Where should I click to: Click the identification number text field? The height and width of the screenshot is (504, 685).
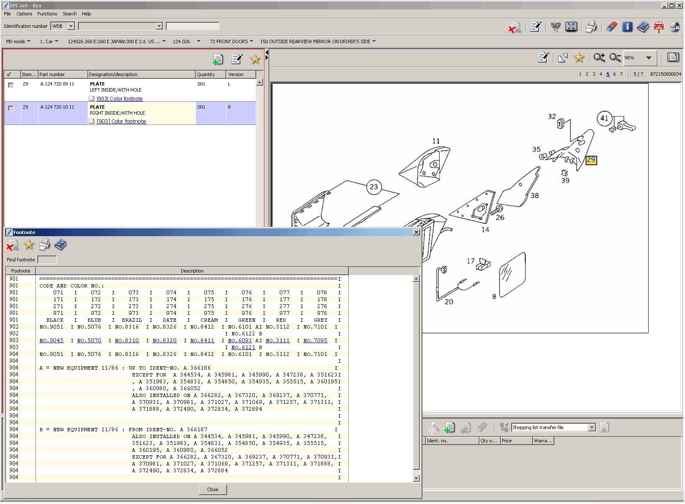(192, 26)
